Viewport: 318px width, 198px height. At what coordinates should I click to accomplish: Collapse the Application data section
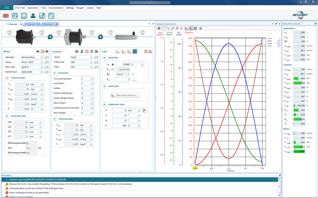coord(105,105)
